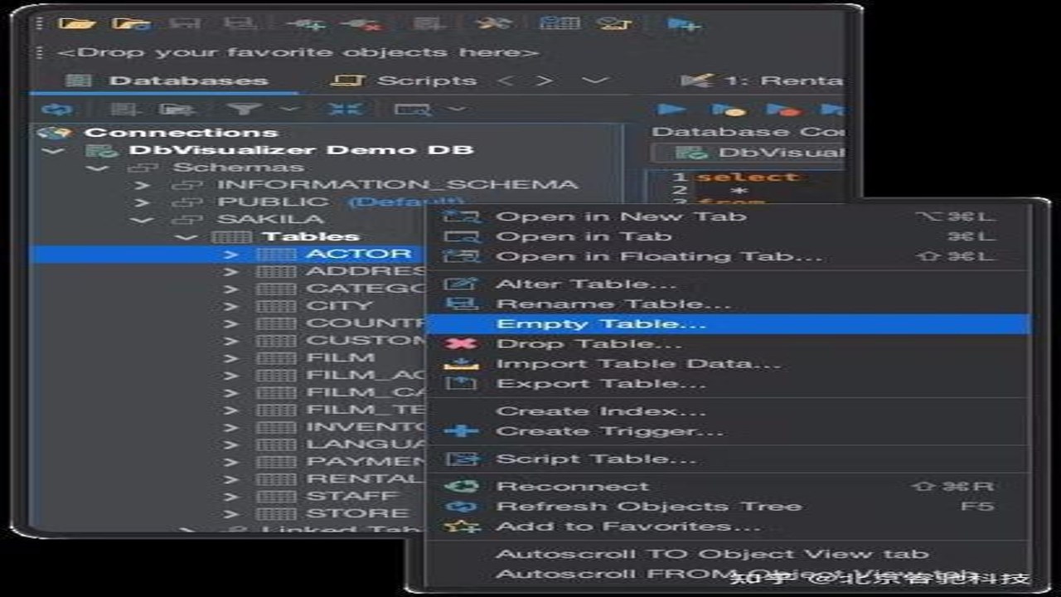Viewport: 1061px width, 597px height.
Task: Click the filter funnel icon
Action: click(244, 109)
